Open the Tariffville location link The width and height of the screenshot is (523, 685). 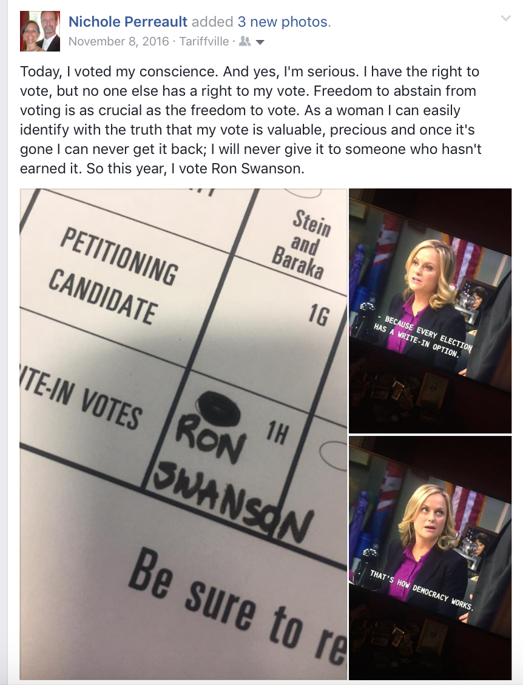[x=204, y=41]
